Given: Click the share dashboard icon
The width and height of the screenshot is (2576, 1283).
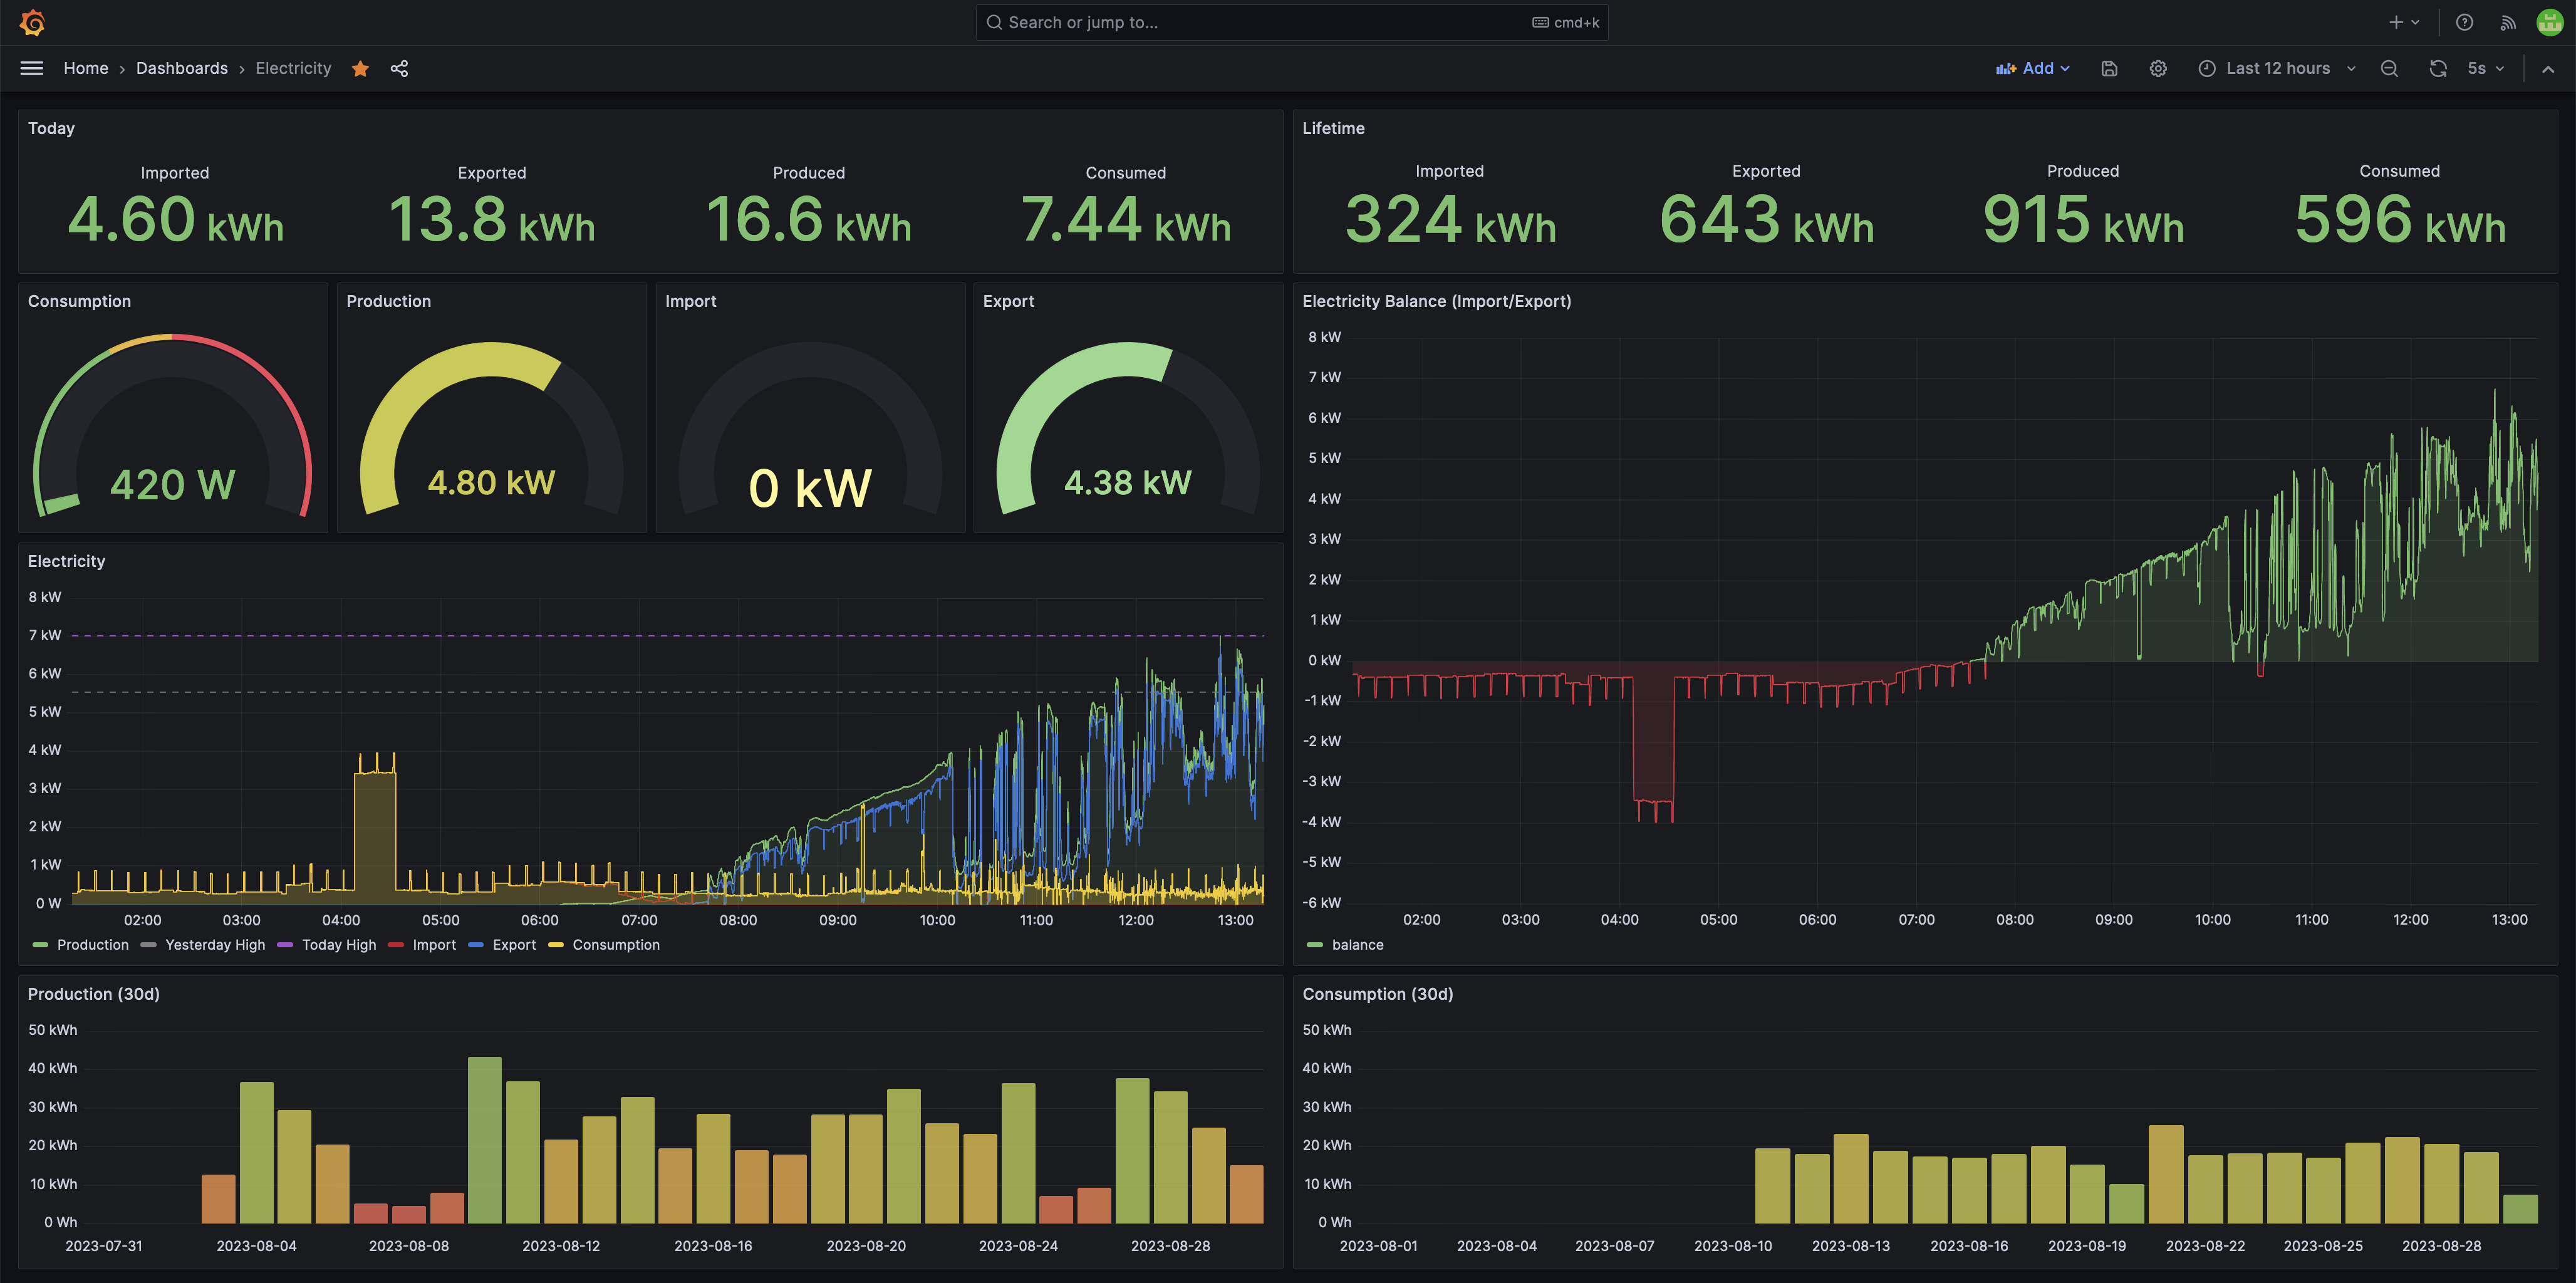Looking at the screenshot, I should [x=399, y=68].
